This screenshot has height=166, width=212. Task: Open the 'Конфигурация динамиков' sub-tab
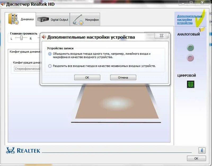tap(24, 52)
